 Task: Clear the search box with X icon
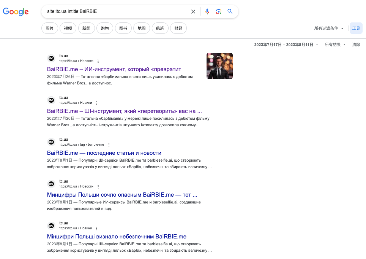click(x=193, y=11)
